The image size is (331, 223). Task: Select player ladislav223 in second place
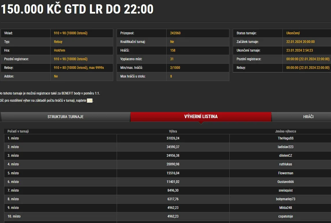285,147
